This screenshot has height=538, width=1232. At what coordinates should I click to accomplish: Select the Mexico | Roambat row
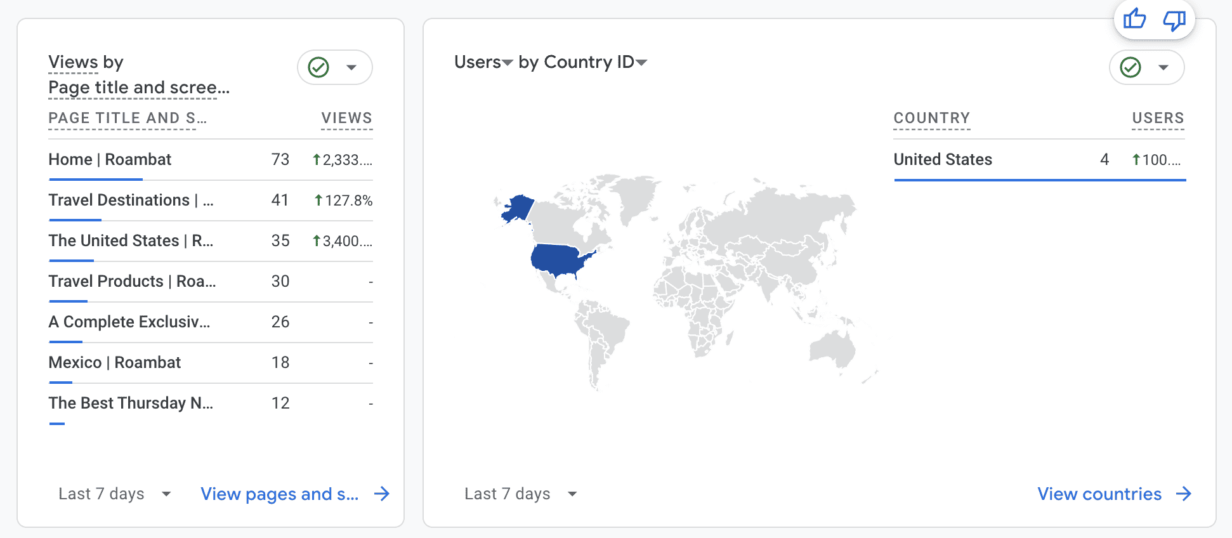pos(211,363)
